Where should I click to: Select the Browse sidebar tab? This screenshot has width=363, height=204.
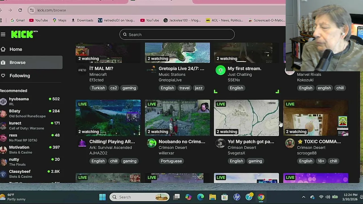point(31,62)
